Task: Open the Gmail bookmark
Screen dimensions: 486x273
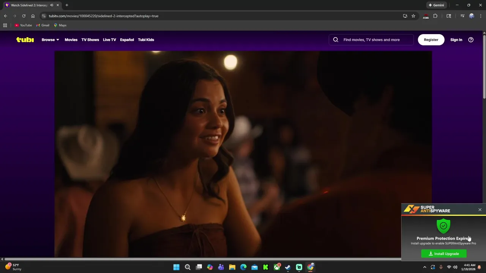Action: (43, 25)
